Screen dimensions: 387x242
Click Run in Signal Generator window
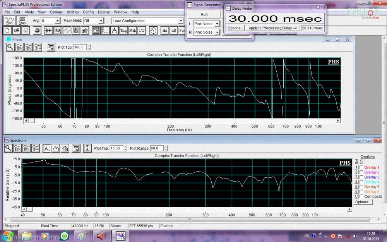coord(204,14)
